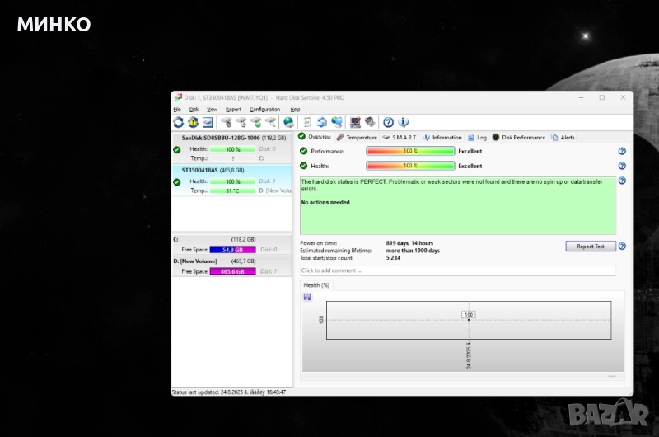Image resolution: width=659 pixels, height=437 pixels.
Task: Click the save icon above health graph
Action: [x=307, y=297]
